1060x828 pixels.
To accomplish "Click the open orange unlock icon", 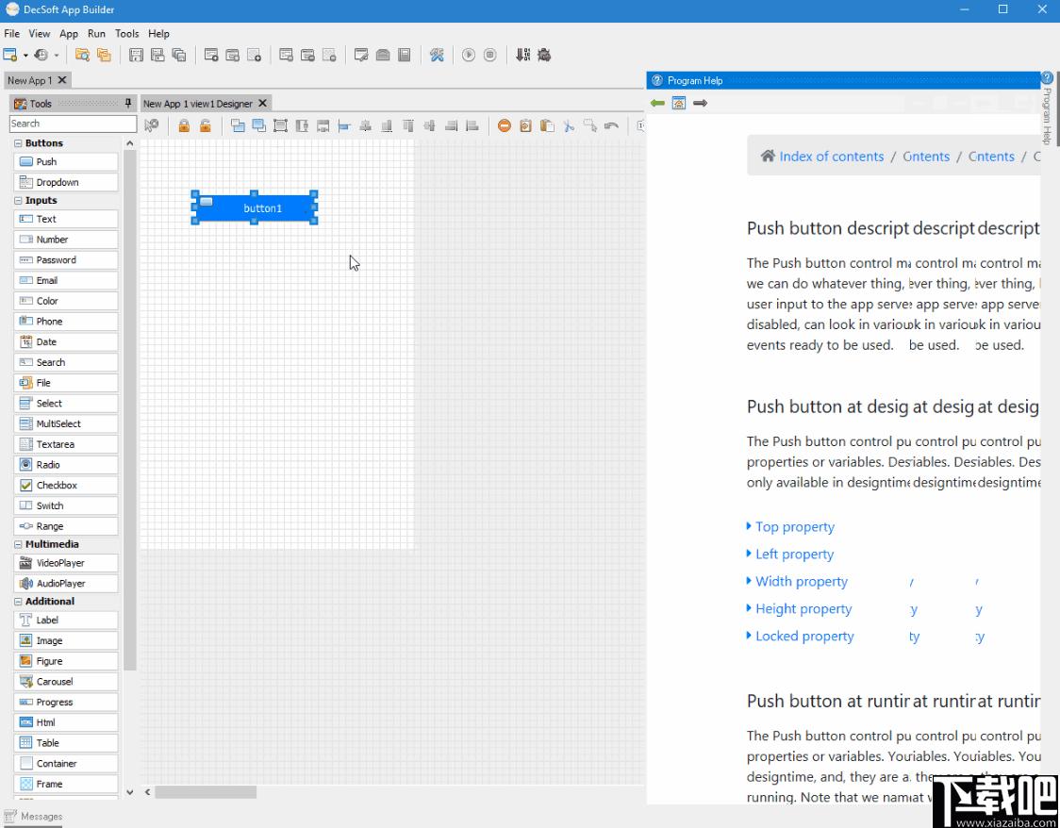I will (x=206, y=125).
